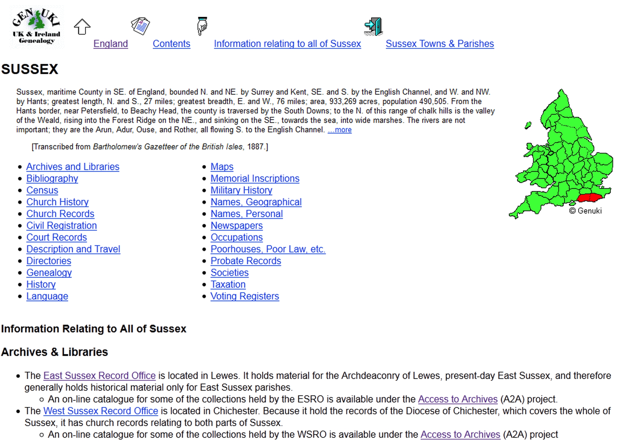Visit the Directories link
The height and width of the screenshot is (447, 620).
[x=49, y=261]
